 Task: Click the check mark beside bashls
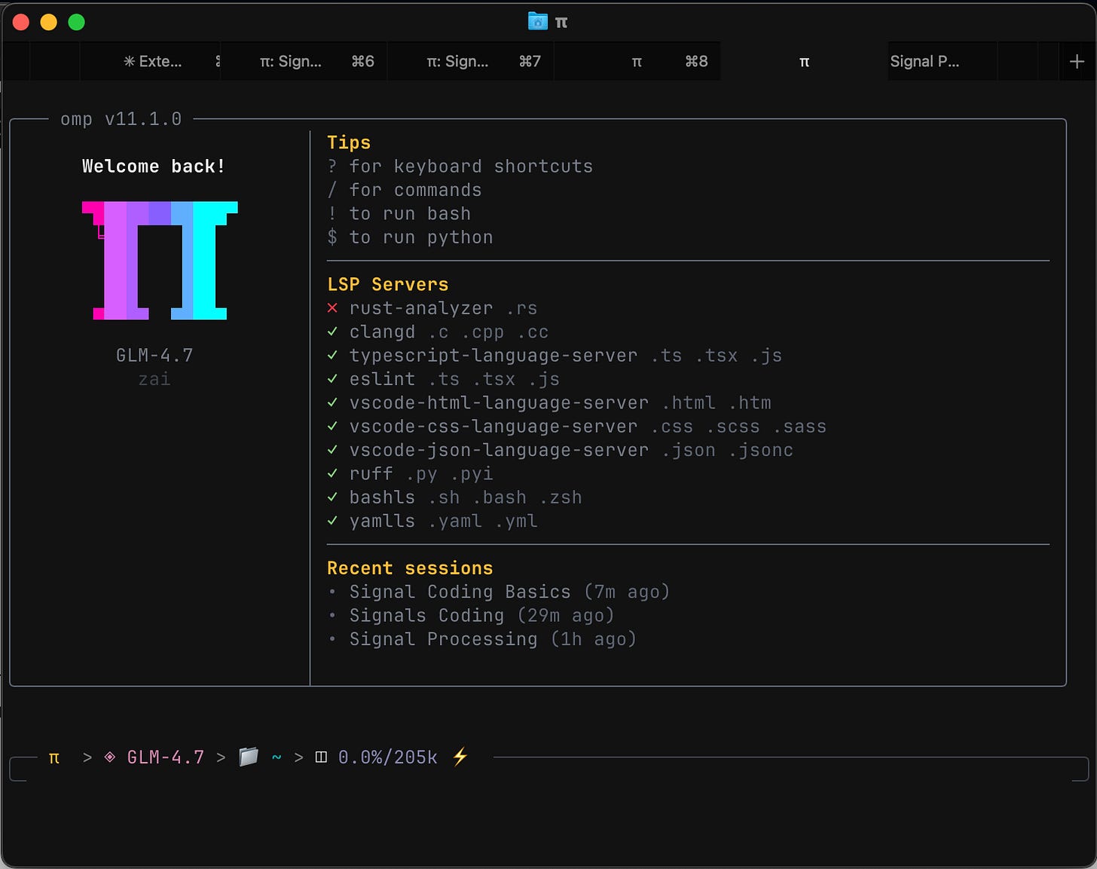[x=332, y=497]
